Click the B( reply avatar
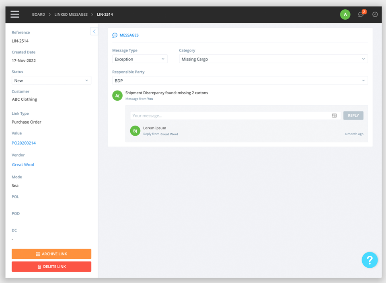 pyautogui.click(x=135, y=131)
